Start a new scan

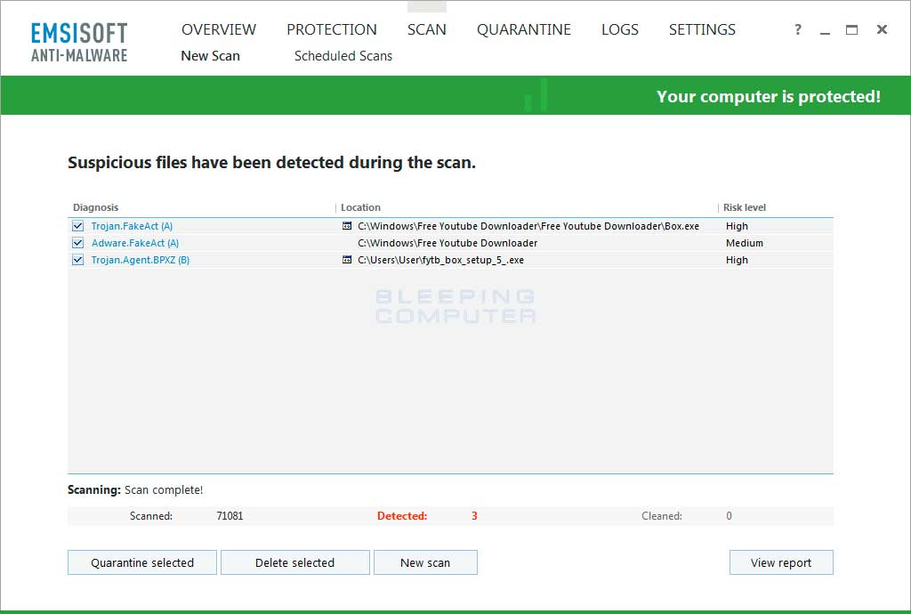point(425,562)
